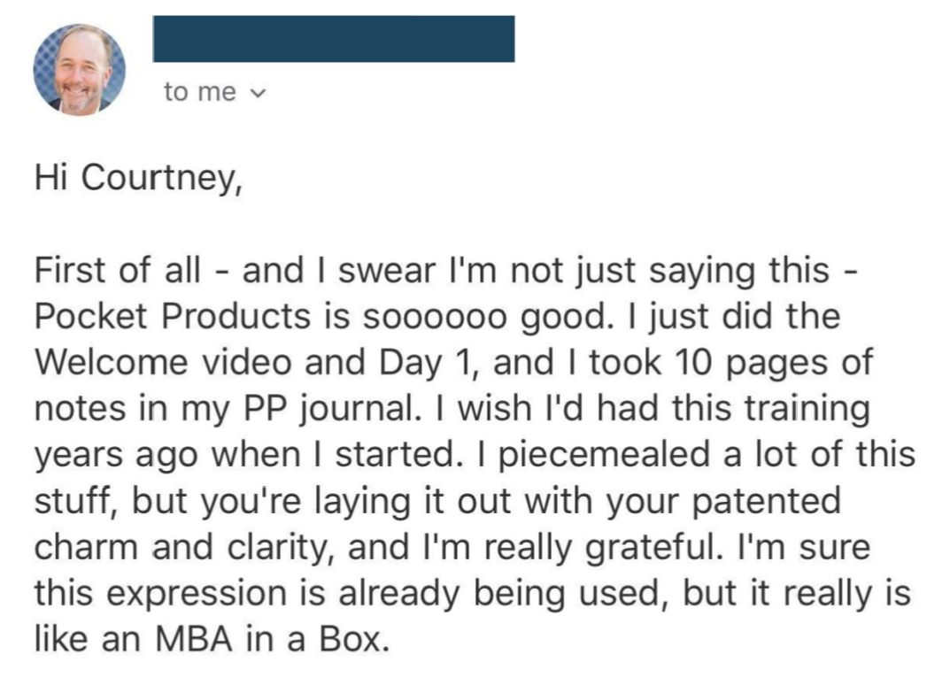Click the word 'expression' in the message
This screenshot has width=950, height=685.
tap(193, 593)
